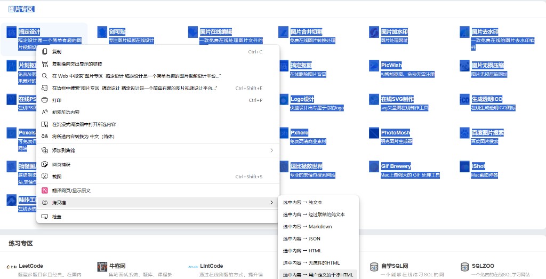Click the 图片合并切割 site icon
Viewport: 546px width, 279px height.
tap(284, 32)
